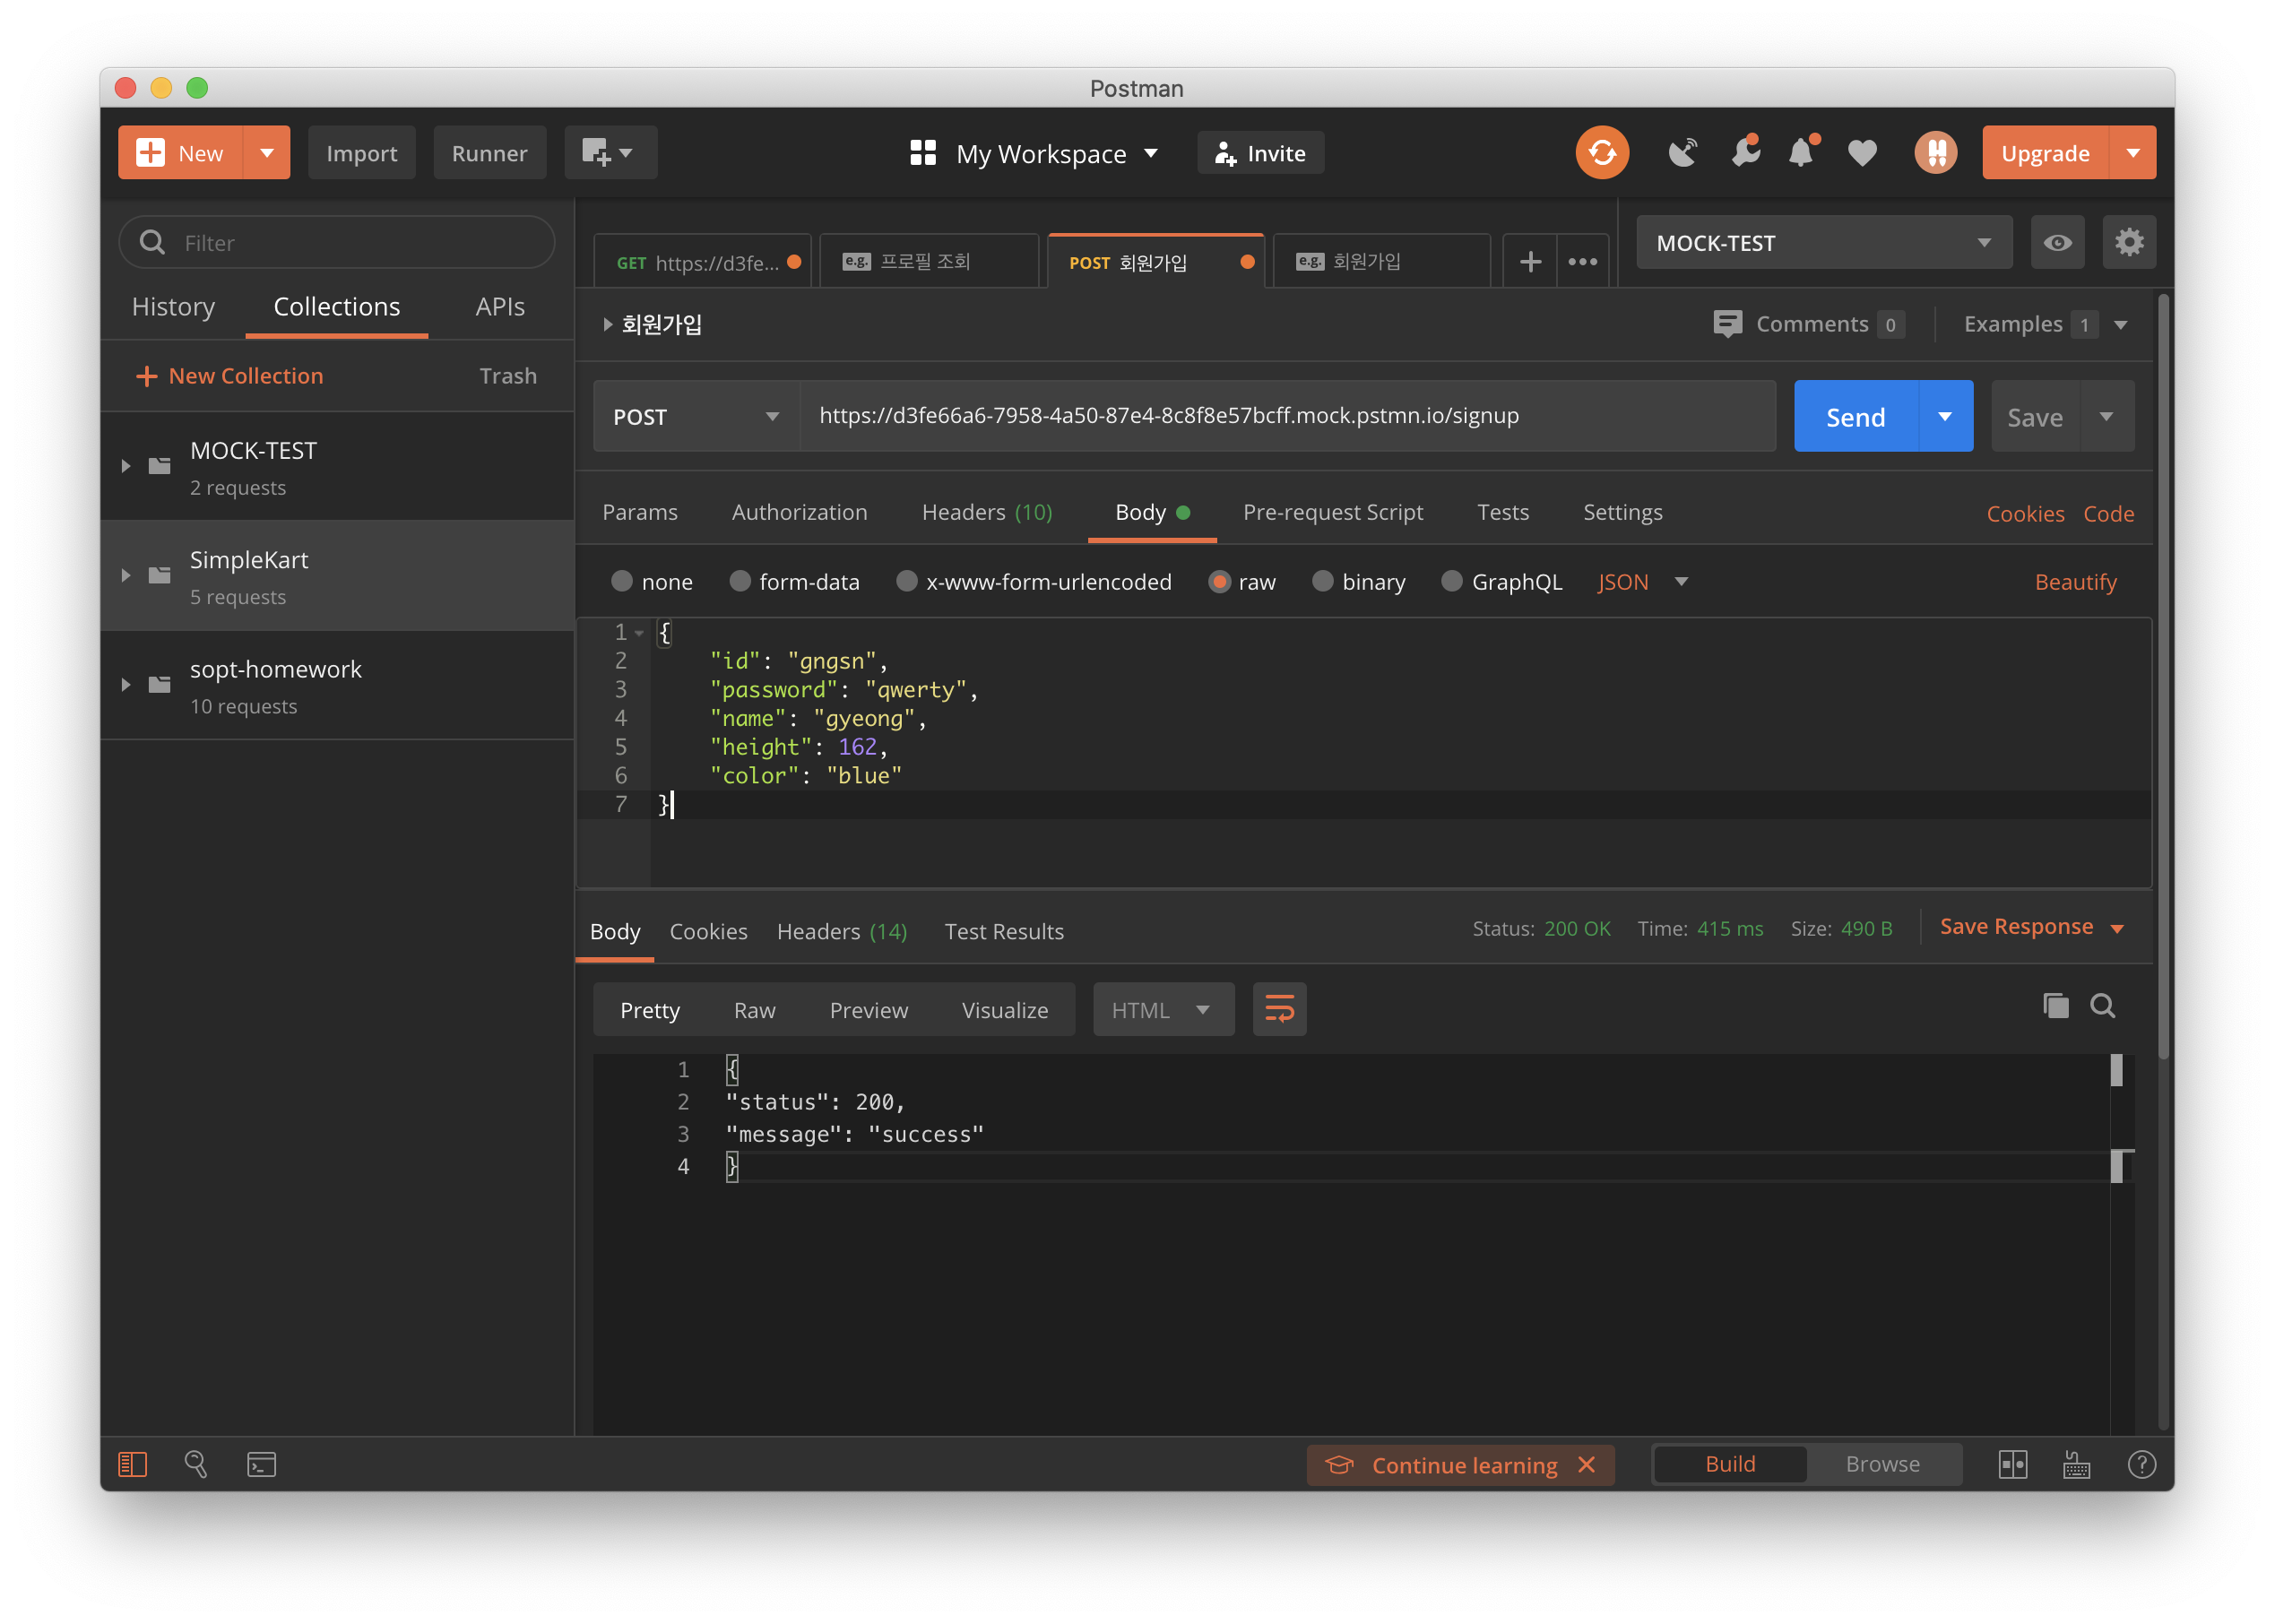Click the orange sync status icon

pyautogui.click(x=1601, y=153)
